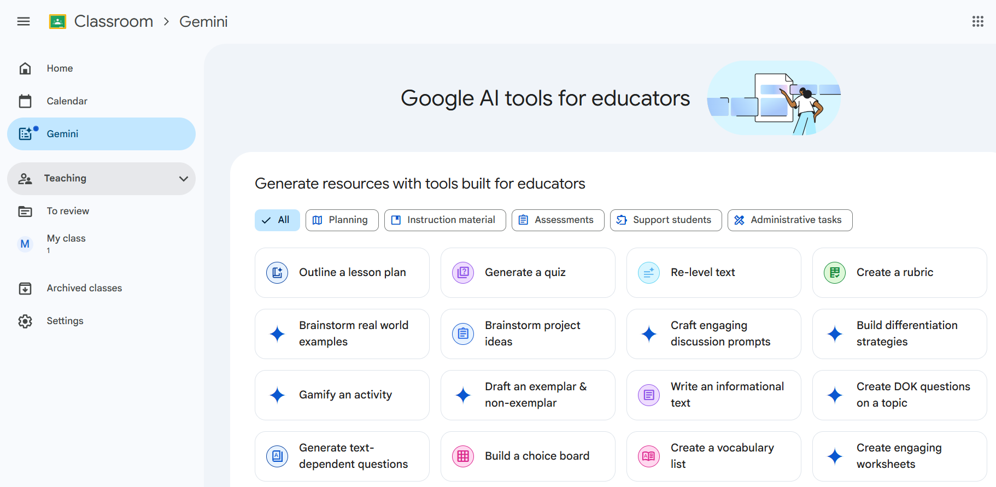Screen dimensions: 996x487
Task: Click the Create a rubric icon
Action: (x=835, y=272)
